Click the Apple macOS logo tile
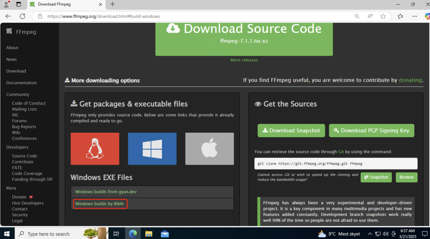The height and width of the screenshot is (239, 430). pos(209,149)
